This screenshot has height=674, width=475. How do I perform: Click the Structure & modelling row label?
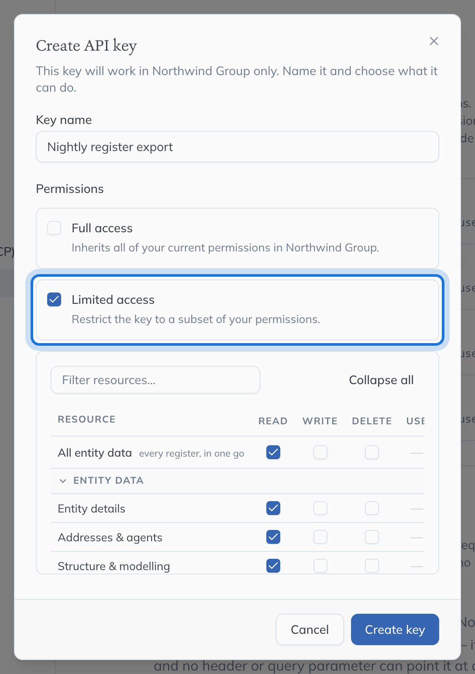pyautogui.click(x=114, y=566)
